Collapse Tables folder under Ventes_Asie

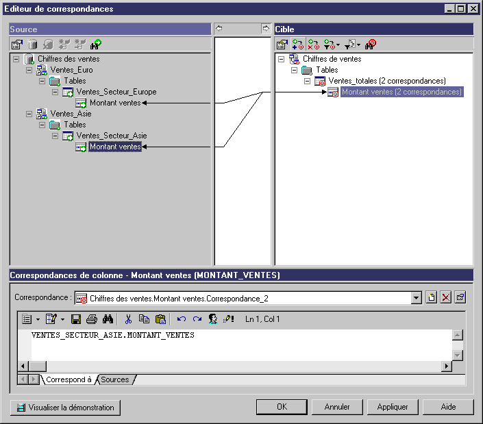pyautogui.click(x=42, y=125)
